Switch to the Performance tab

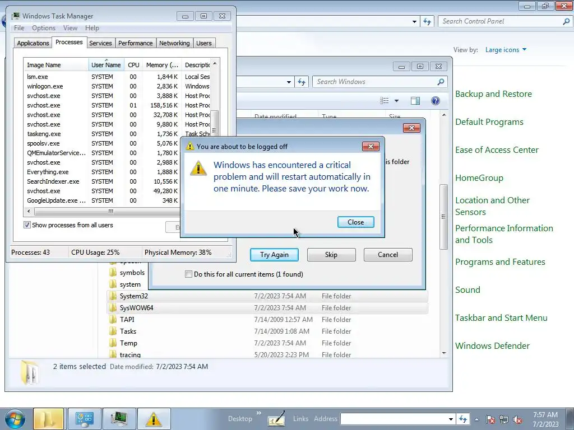(136, 43)
